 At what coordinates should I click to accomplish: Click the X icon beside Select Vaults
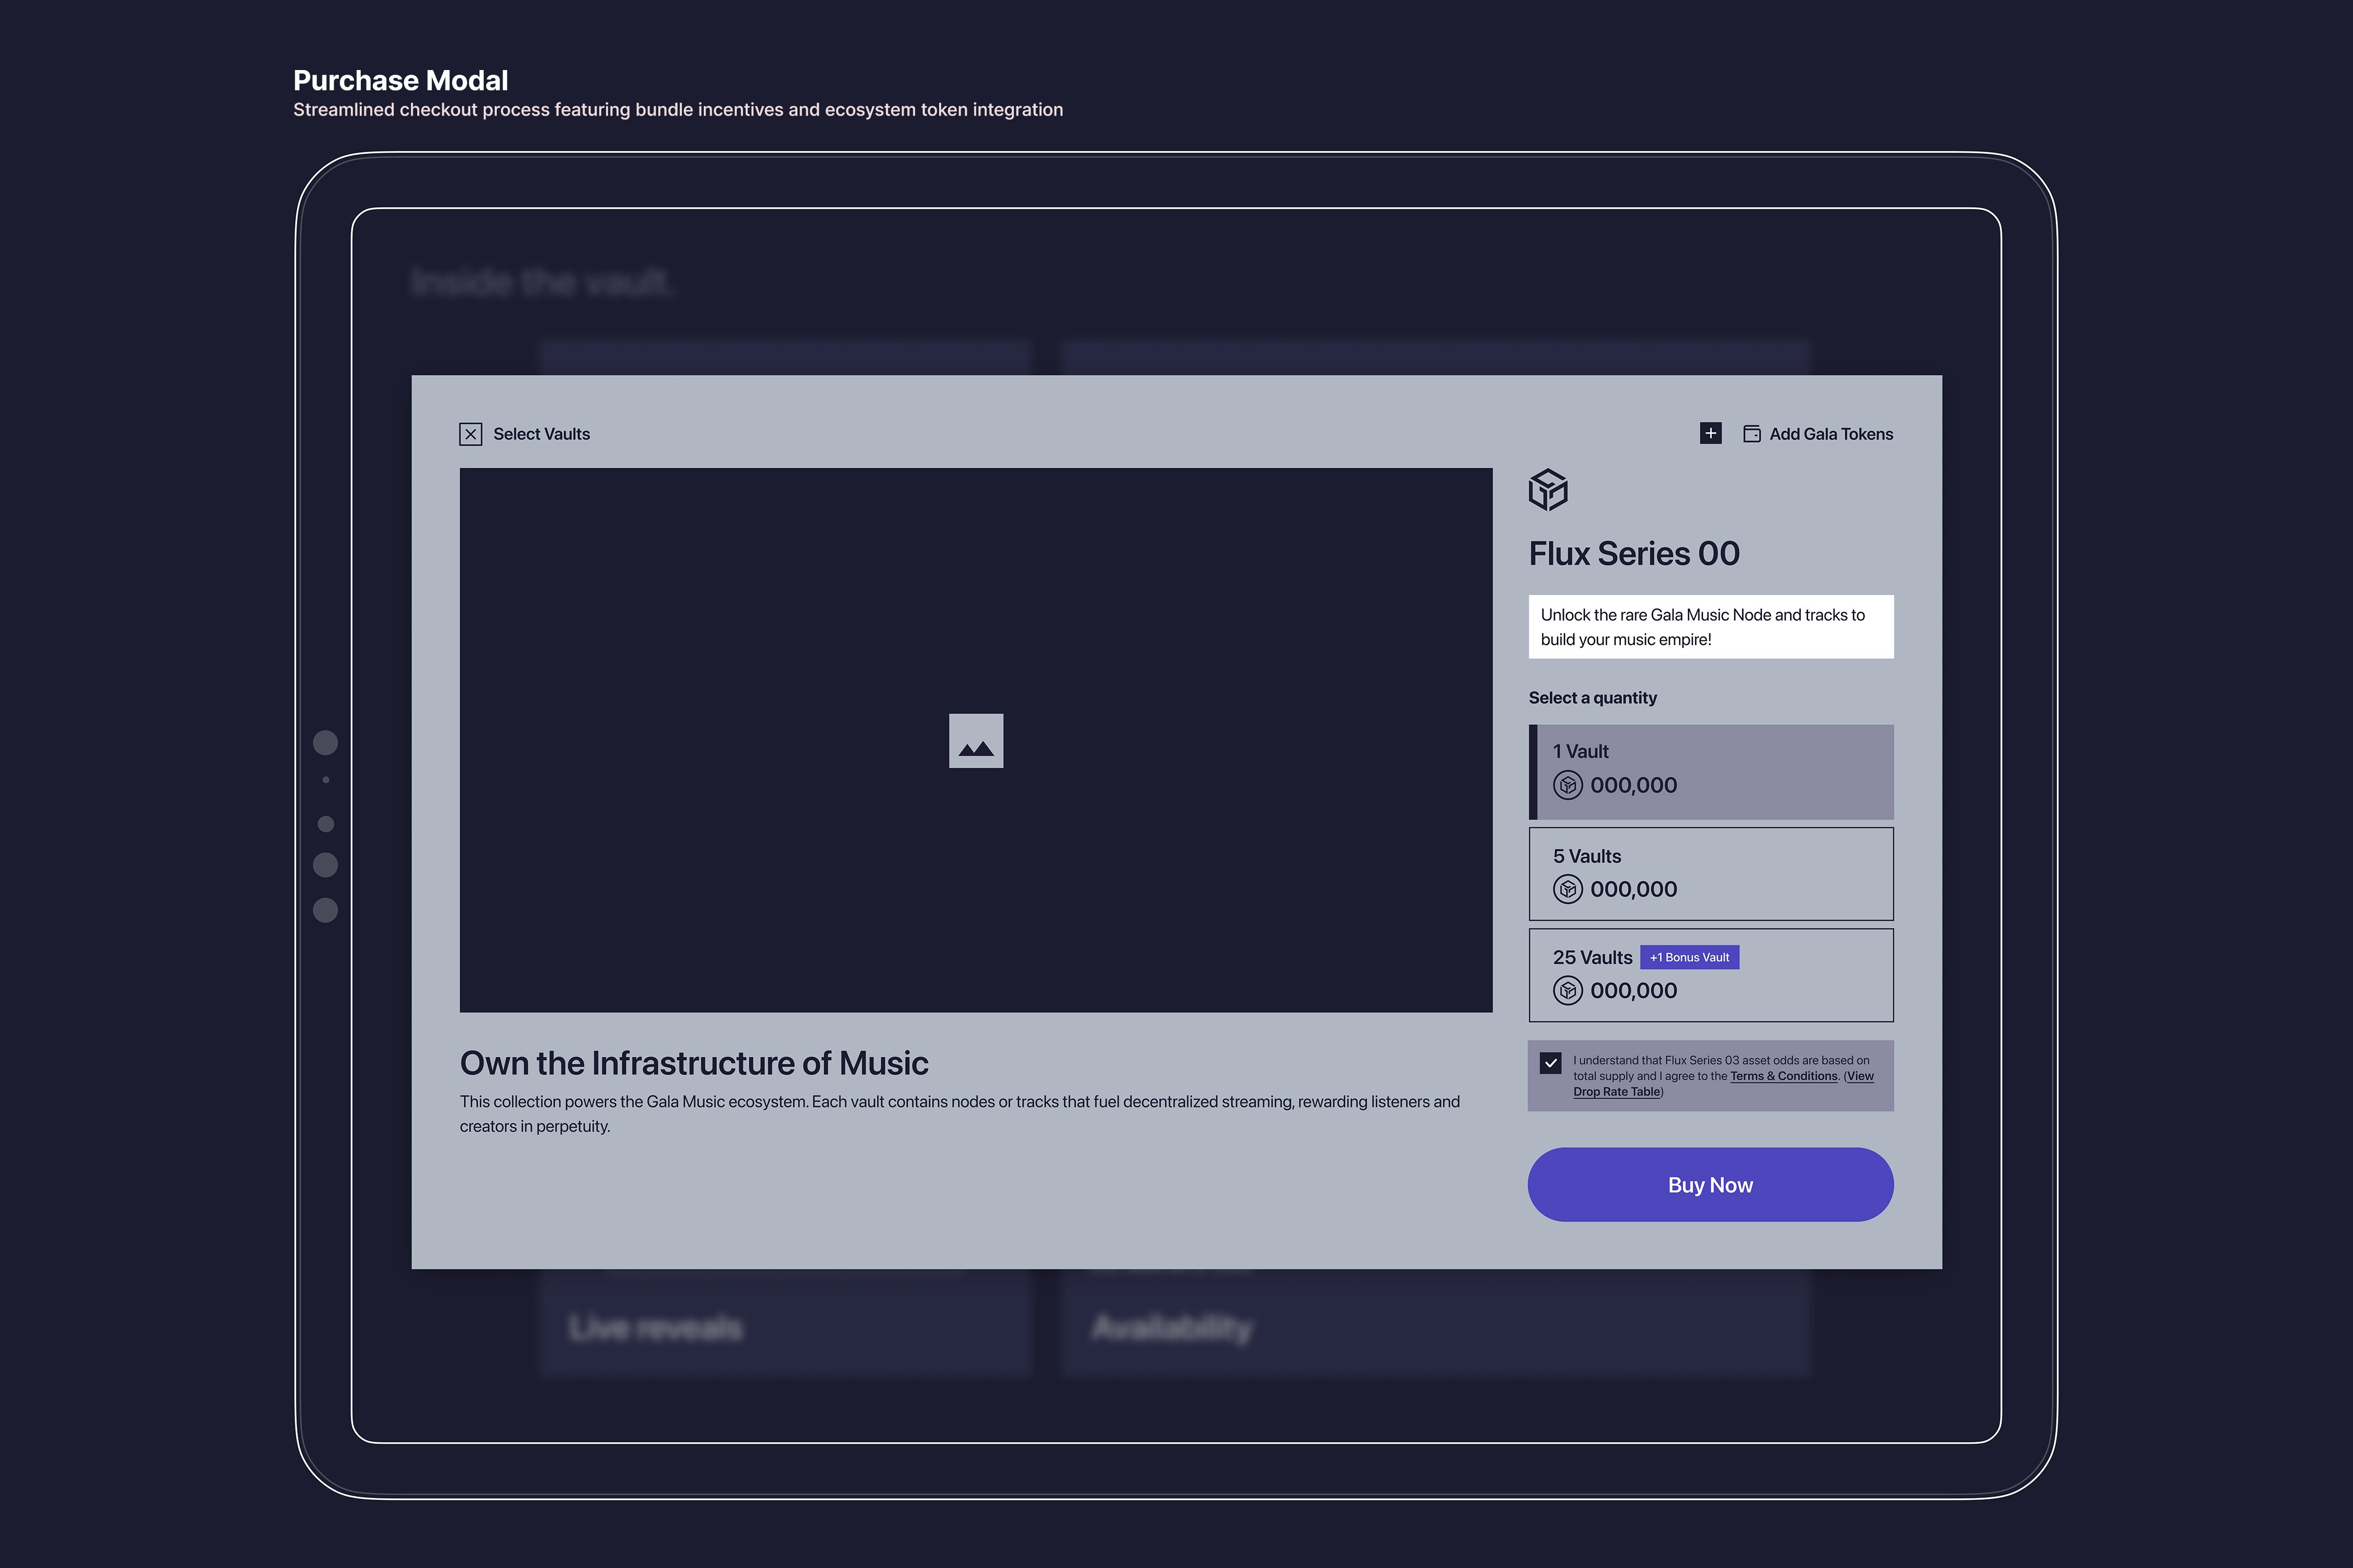(470, 434)
